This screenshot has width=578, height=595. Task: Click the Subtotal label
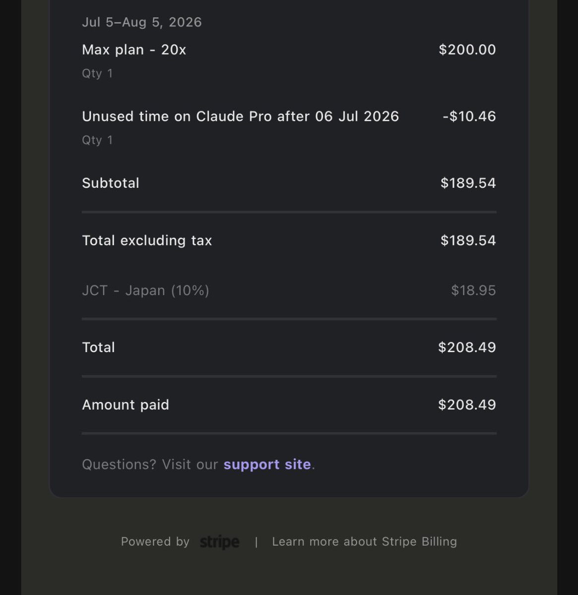pyautogui.click(x=111, y=183)
